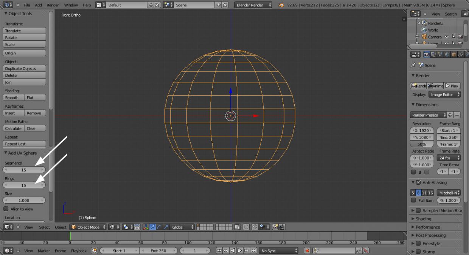Switch to the Render Layers properties tab
Screen dimensions: 469x255
tap(433, 54)
